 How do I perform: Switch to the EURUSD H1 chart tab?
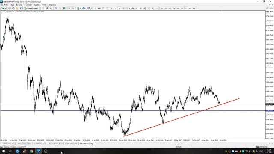pos(8,143)
